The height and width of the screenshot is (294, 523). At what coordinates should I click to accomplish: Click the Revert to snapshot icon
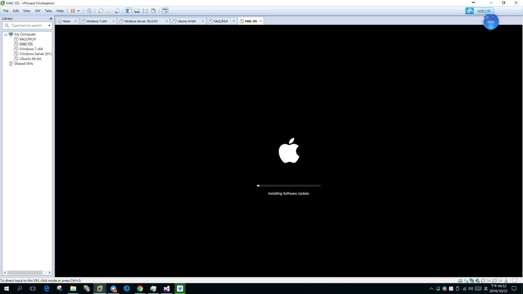[109, 11]
